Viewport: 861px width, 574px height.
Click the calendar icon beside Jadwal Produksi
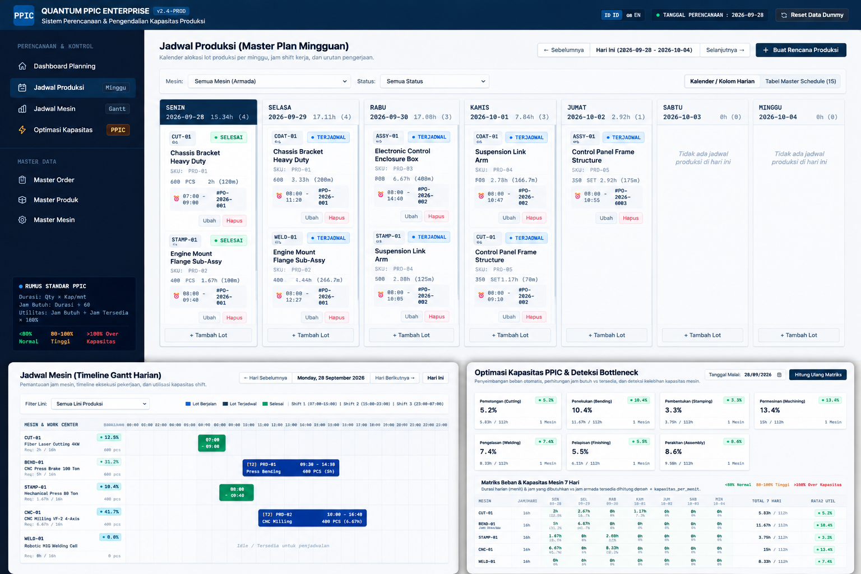(x=22, y=87)
